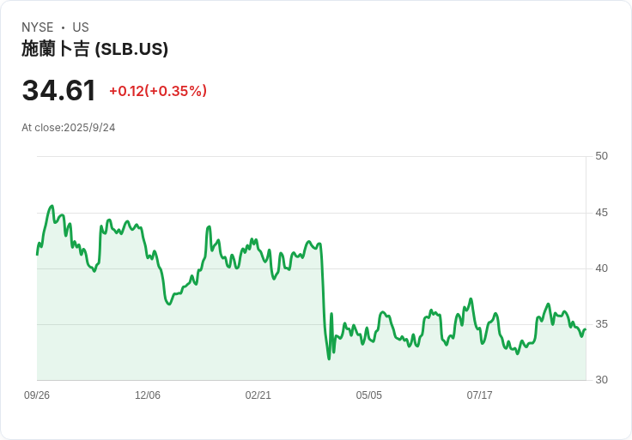632x440 pixels.
Task: Click the 35 value on price axis
Action: click(601, 324)
